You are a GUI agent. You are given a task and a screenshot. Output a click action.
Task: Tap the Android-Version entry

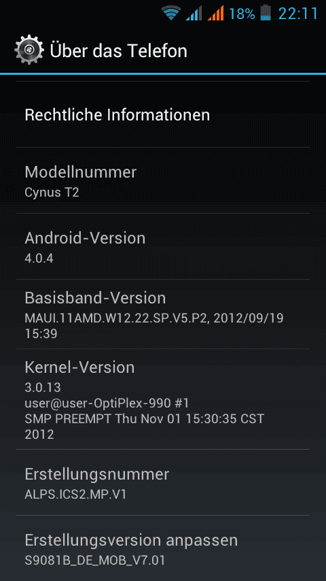tap(163, 246)
